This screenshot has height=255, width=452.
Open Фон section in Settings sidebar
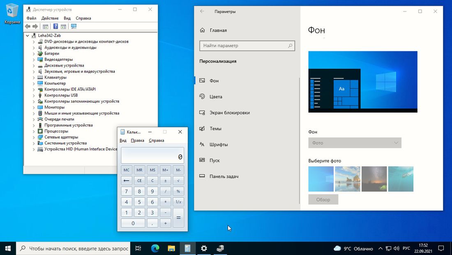click(247, 80)
